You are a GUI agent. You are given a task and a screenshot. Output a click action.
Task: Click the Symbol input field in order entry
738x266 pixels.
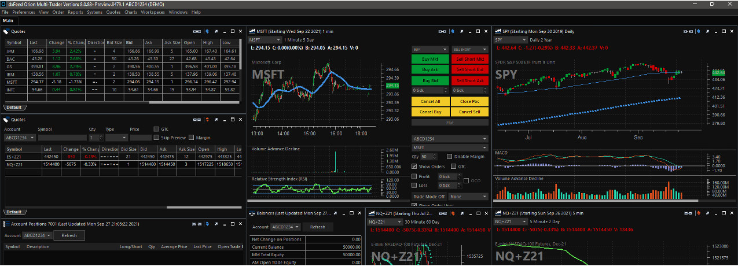(x=62, y=138)
